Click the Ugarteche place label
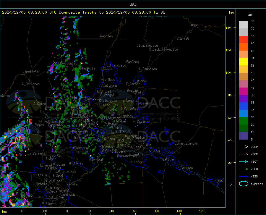Screen dimensions: 266x215 point(80,148)
